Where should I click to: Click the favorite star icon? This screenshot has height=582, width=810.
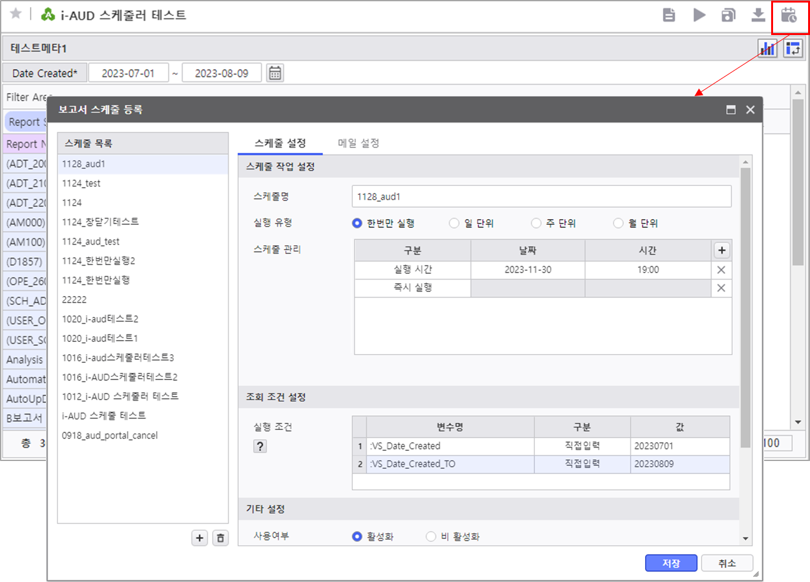coord(16,14)
